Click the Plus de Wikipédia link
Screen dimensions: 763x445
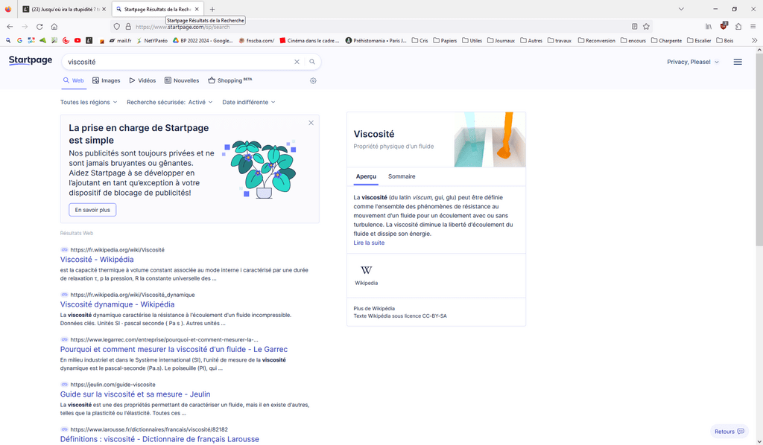point(374,309)
